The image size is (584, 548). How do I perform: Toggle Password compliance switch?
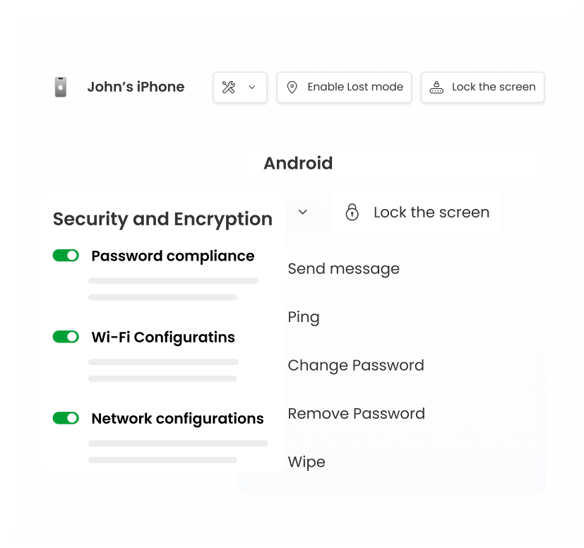tap(66, 256)
